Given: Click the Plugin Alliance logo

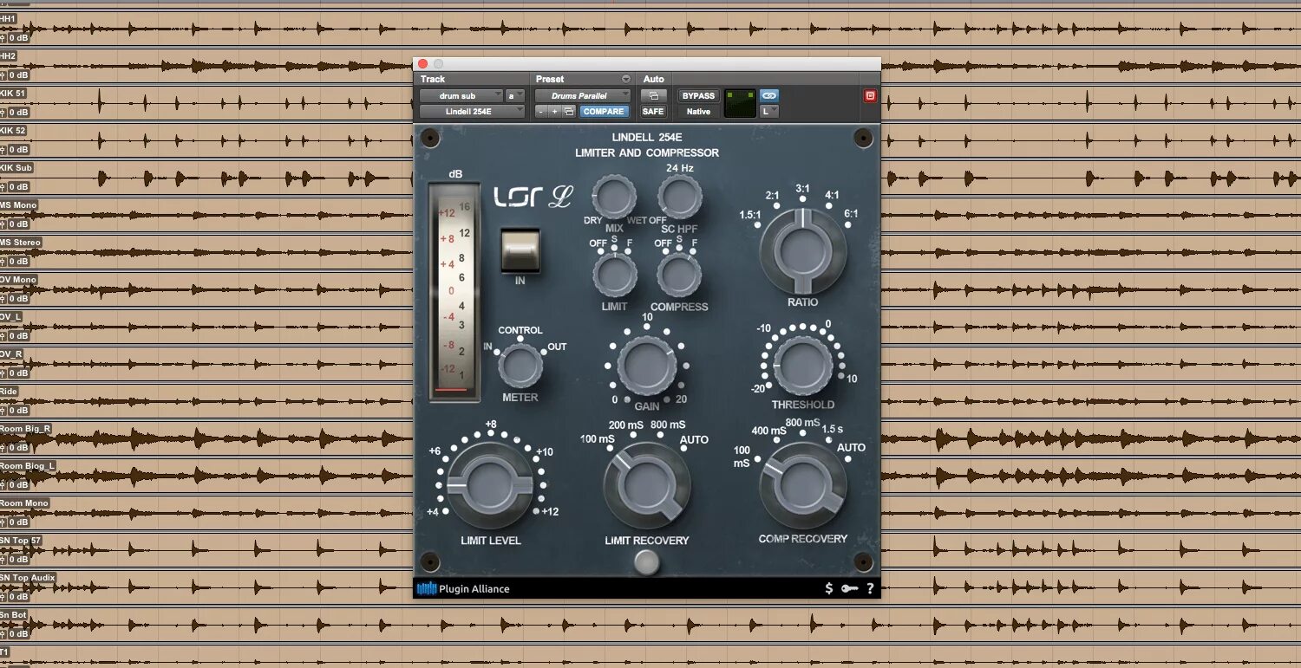Looking at the screenshot, I should coord(463,589).
